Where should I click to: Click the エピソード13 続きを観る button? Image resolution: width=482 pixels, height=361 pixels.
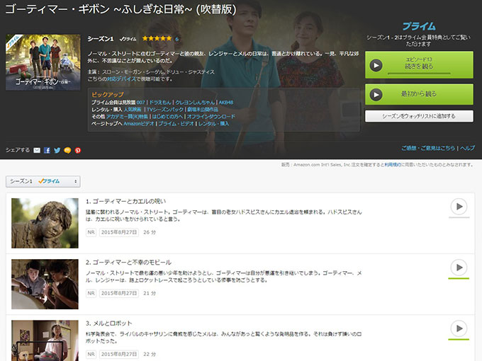coord(419,65)
